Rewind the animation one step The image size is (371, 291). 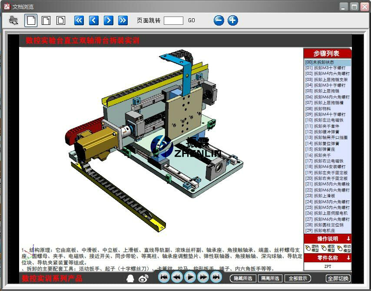click(x=177, y=277)
